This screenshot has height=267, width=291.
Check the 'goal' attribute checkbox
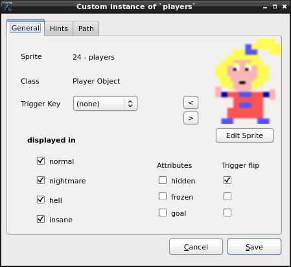(x=163, y=213)
